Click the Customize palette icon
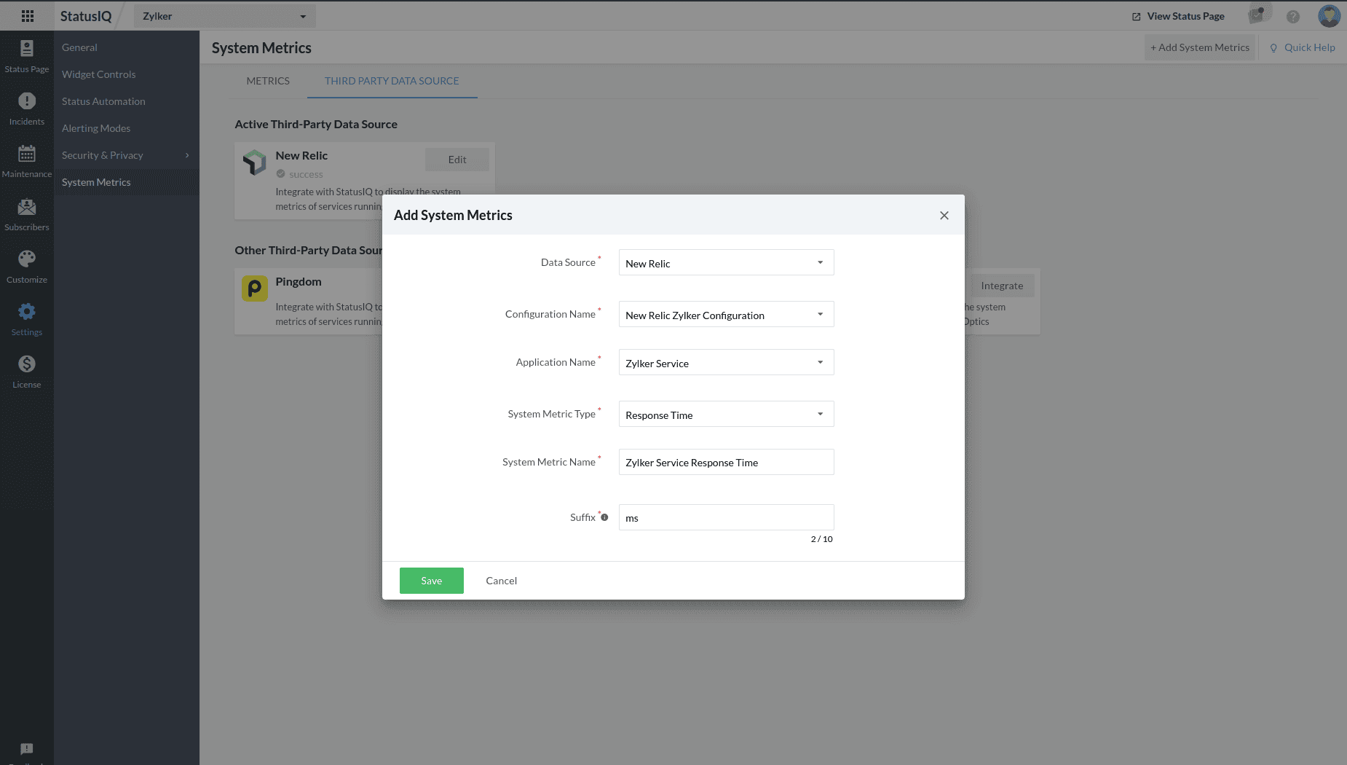Image resolution: width=1347 pixels, height=765 pixels. tap(27, 259)
